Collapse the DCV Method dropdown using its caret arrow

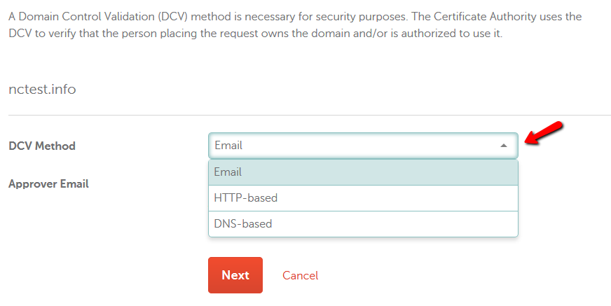504,146
